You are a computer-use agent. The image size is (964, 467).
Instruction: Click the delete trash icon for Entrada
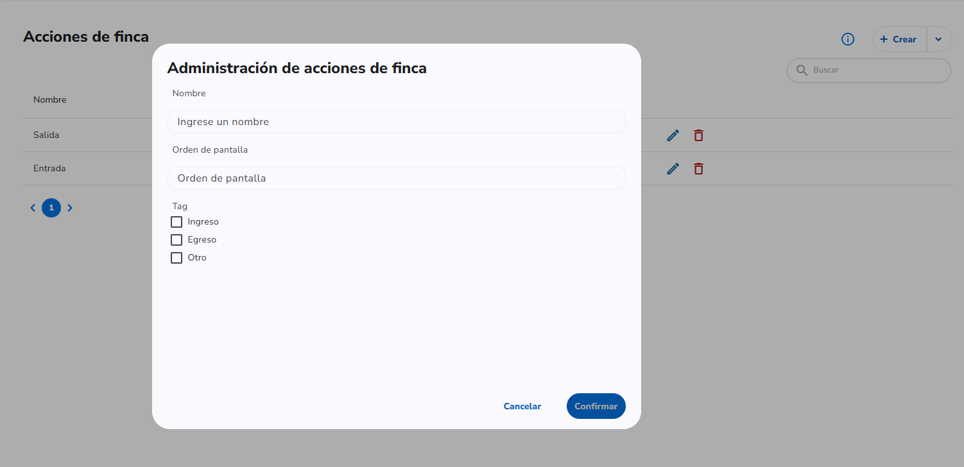click(698, 169)
